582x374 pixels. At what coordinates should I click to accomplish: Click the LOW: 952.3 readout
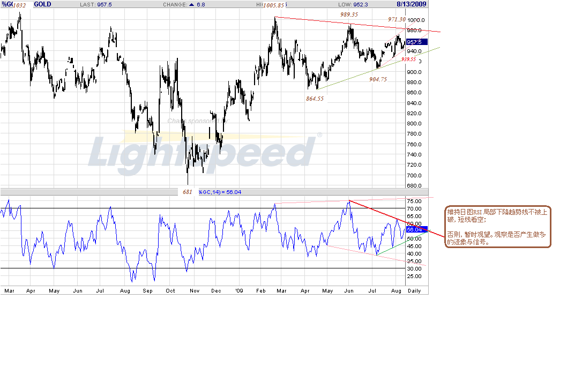tap(353, 4)
